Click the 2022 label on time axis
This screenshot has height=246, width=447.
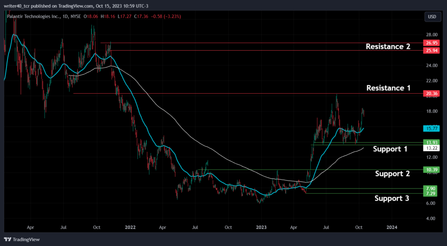[130, 228]
